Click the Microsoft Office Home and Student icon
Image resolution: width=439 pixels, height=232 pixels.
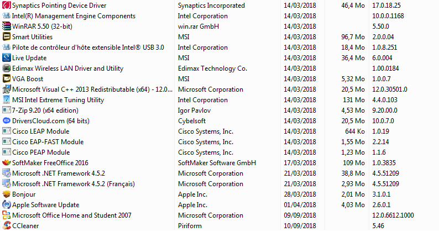7,215
